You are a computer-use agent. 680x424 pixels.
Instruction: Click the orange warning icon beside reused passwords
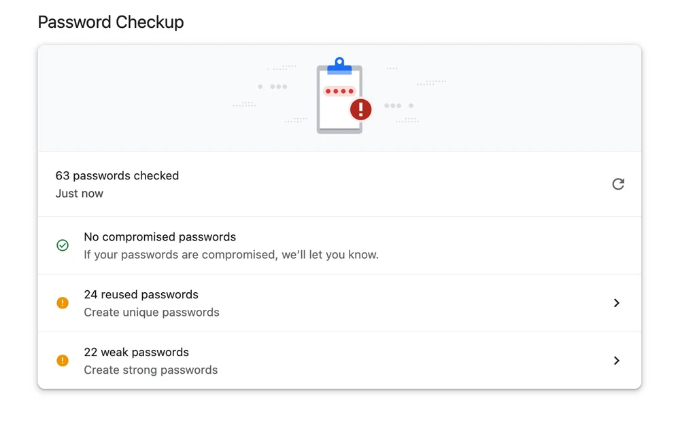point(63,303)
